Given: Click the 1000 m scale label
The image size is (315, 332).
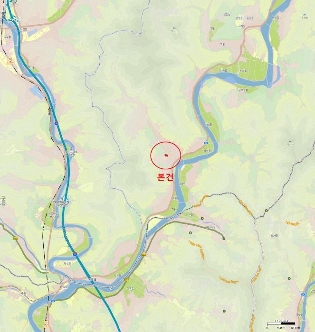Looking at the screenshot, I should coord(295,328).
